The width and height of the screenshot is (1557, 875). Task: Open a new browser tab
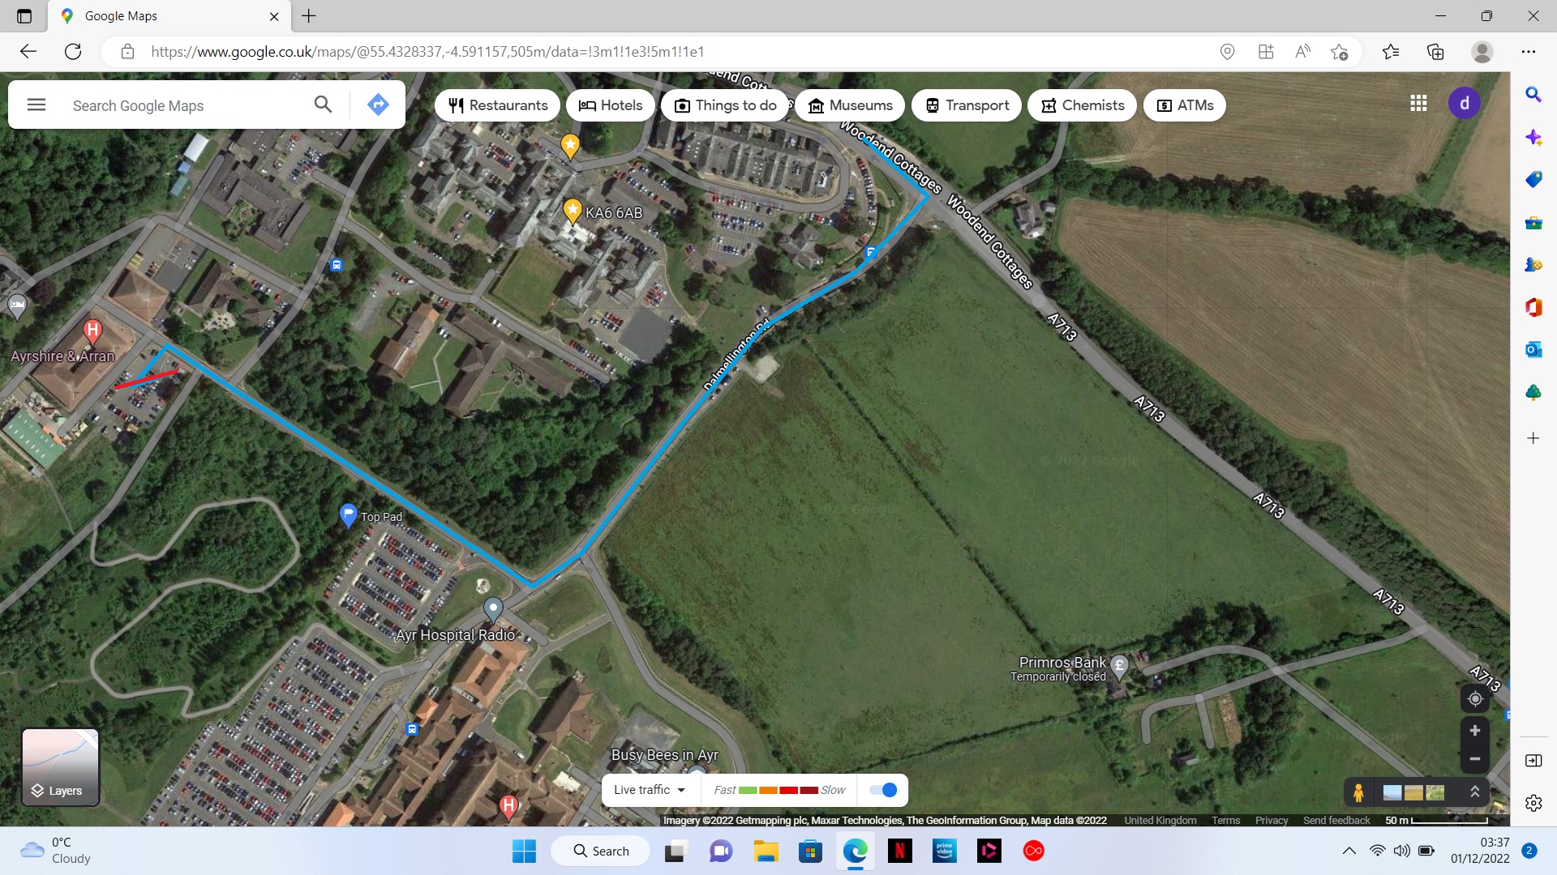[309, 16]
